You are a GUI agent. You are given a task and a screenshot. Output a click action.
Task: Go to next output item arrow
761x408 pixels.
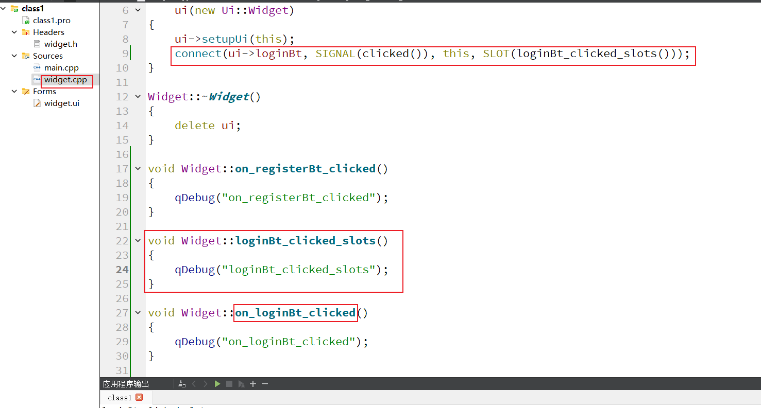pyautogui.click(x=206, y=384)
